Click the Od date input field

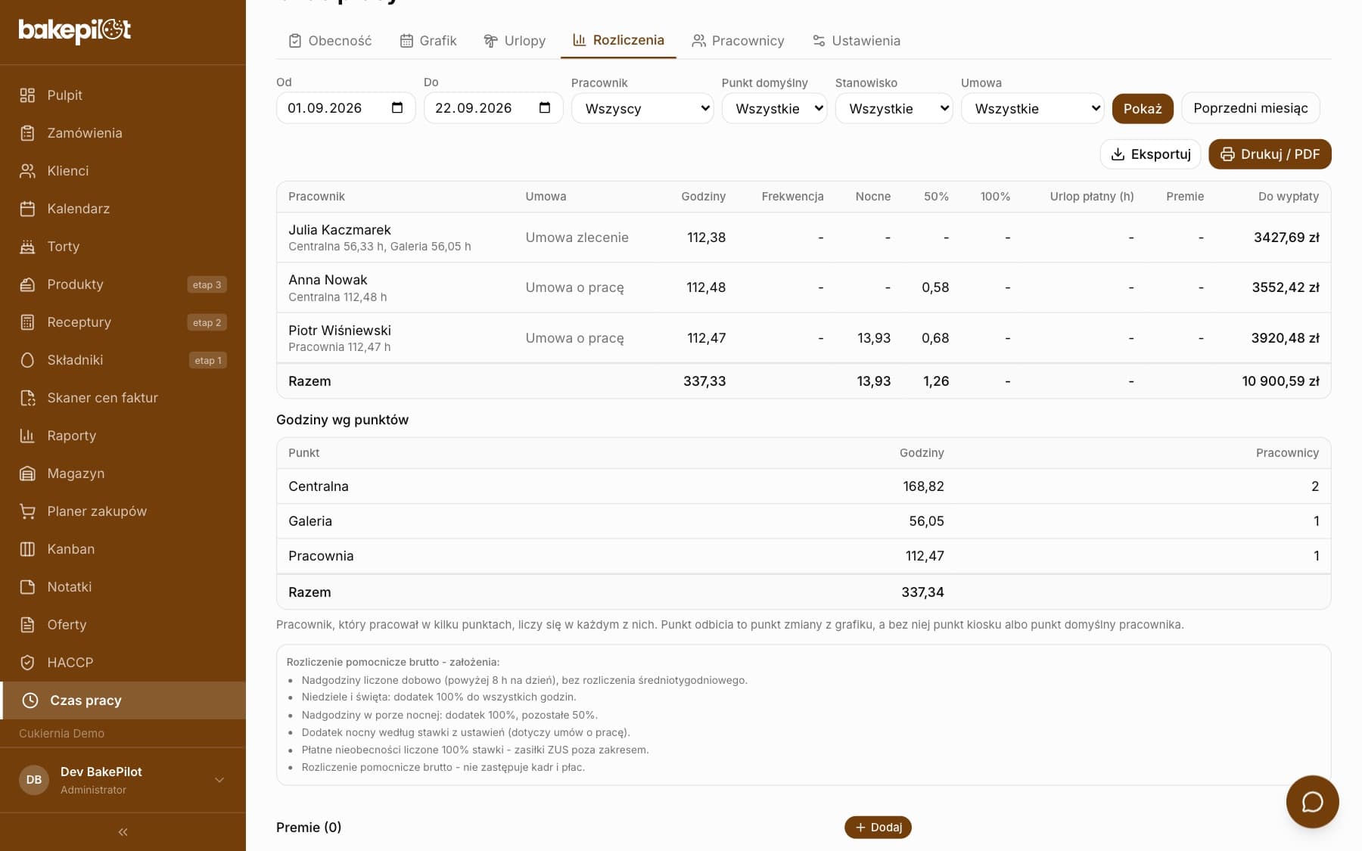coord(346,108)
